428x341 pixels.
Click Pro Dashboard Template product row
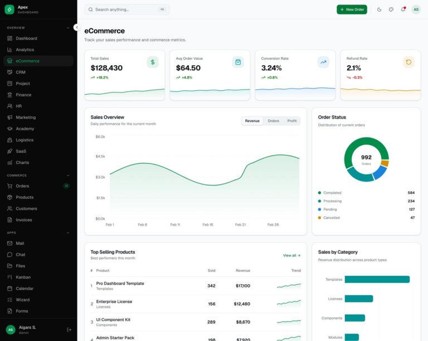pos(196,286)
